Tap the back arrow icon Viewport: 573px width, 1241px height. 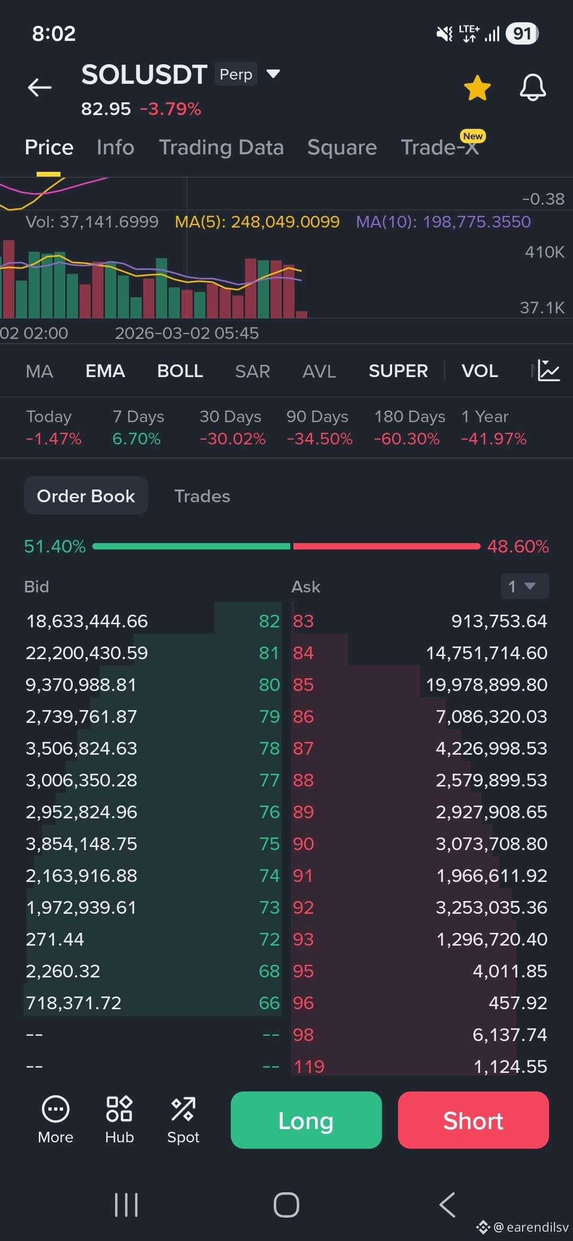40,88
